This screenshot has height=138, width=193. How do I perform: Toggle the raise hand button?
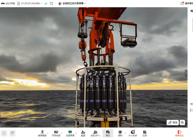tap(12, 133)
